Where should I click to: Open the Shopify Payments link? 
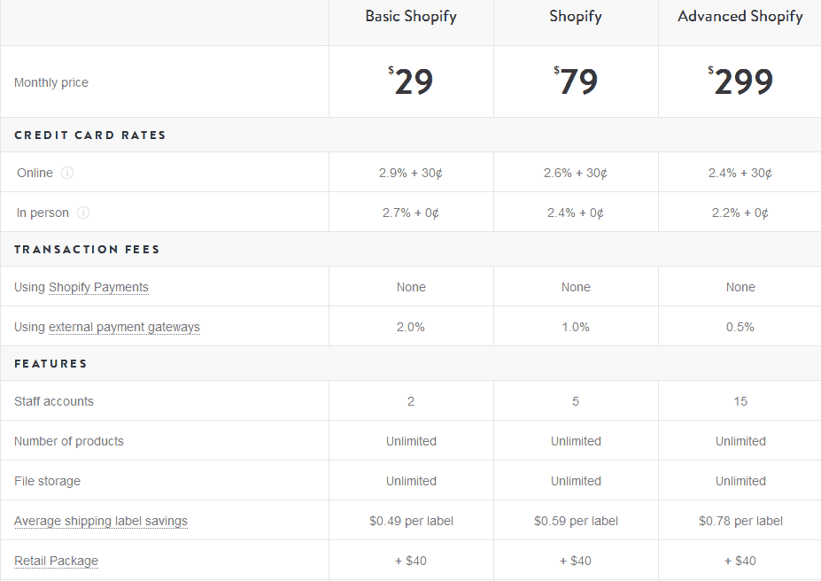(98, 287)
